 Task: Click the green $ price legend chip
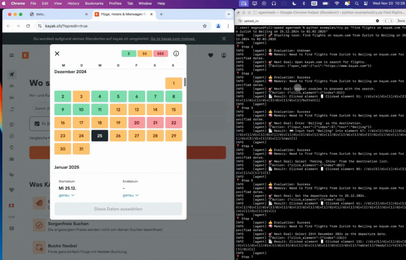[x=129, y=54]
